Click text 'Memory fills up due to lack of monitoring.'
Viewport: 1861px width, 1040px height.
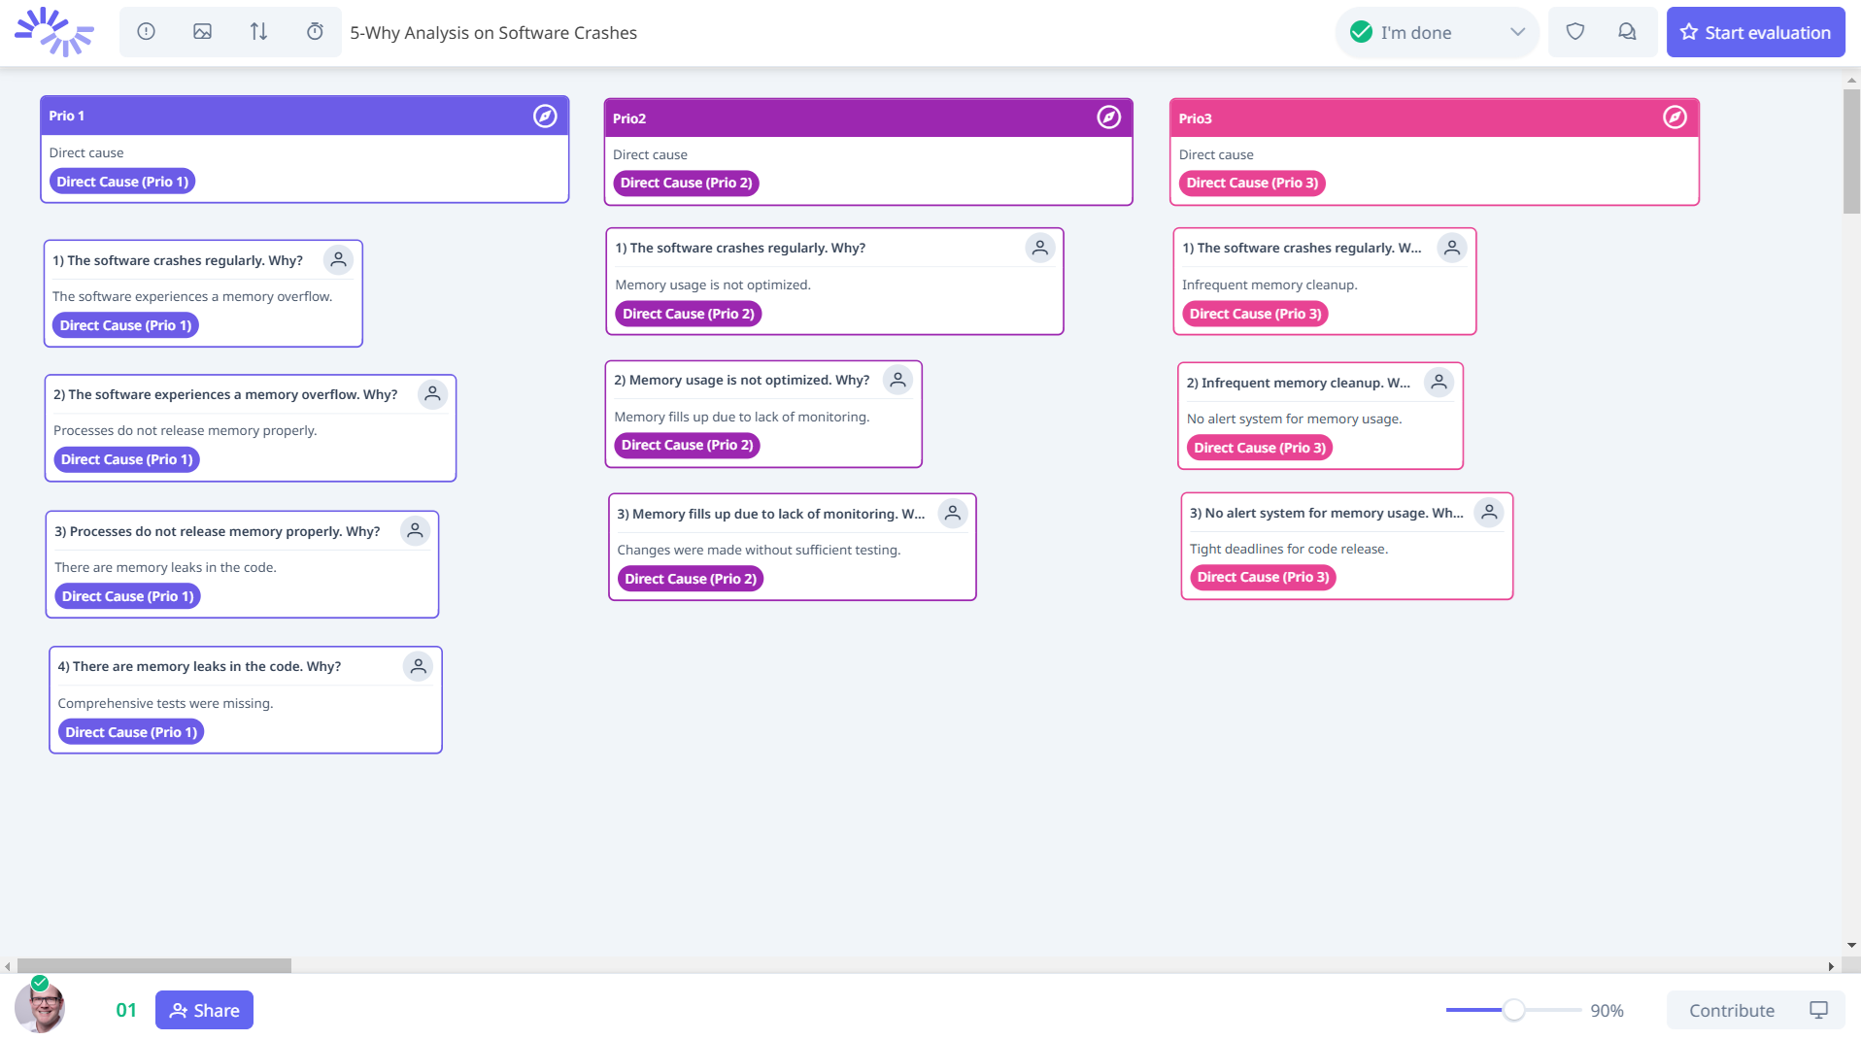pyautogui.click(x=742, y=417)
